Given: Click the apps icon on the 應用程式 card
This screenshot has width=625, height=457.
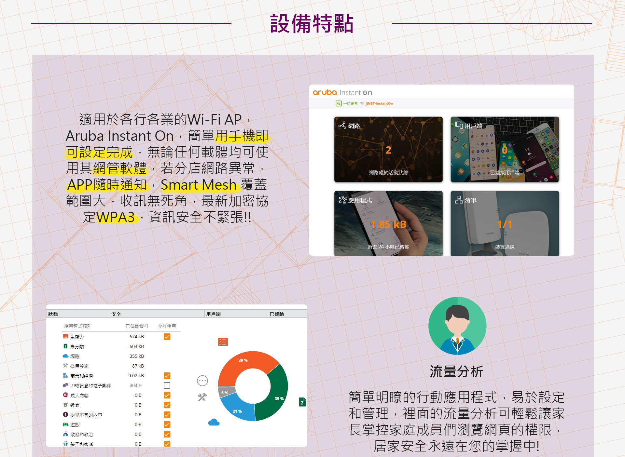Looking at the screenshot, I should coord(342,200).
